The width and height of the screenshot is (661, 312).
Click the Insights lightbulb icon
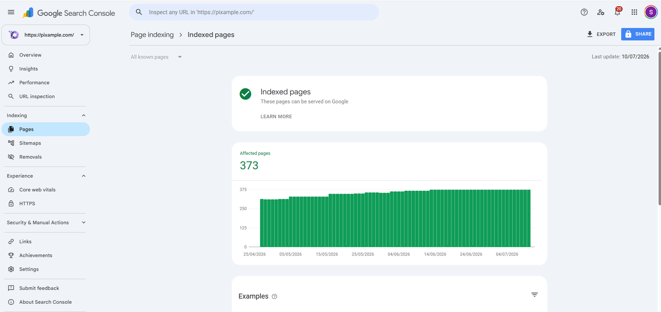coord(11,69)
